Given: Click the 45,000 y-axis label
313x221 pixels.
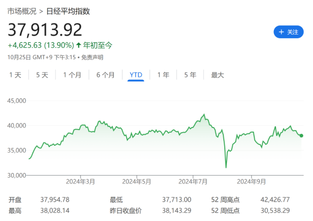Looking at the screenshot, I should click(x=17, y=101).
